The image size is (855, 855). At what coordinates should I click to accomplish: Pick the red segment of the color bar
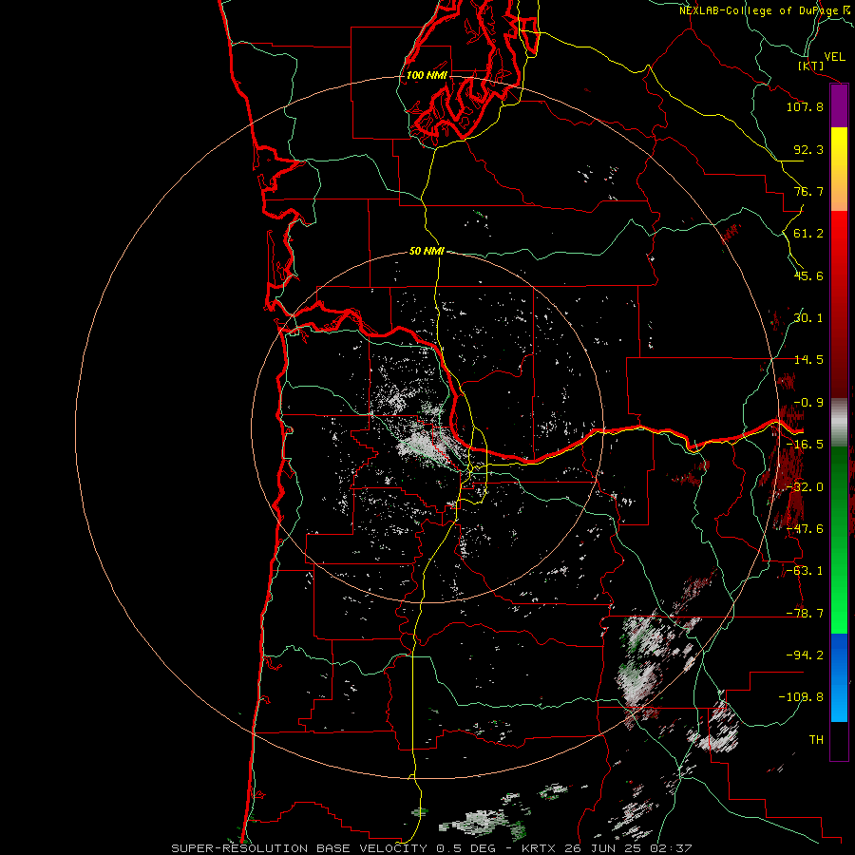click(x=839, y=304)
